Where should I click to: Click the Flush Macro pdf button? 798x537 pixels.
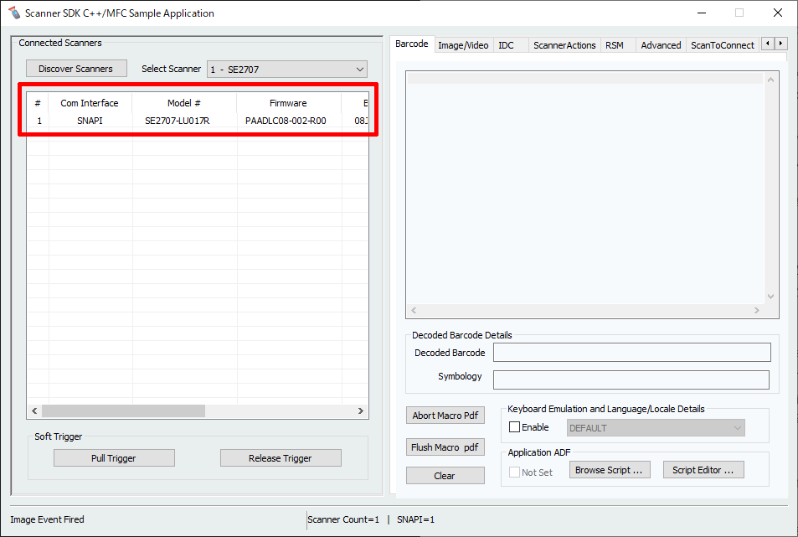445,447
